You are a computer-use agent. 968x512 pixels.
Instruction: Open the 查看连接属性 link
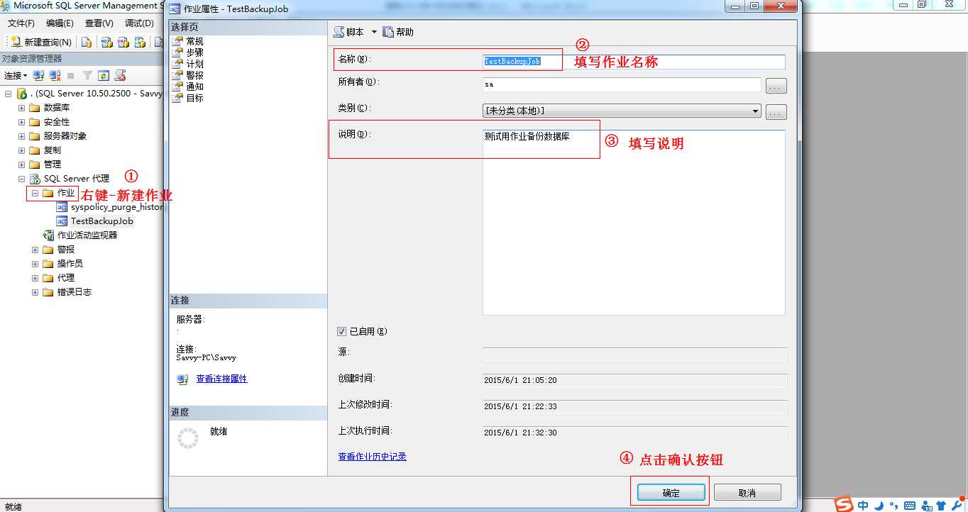(222, 379)
